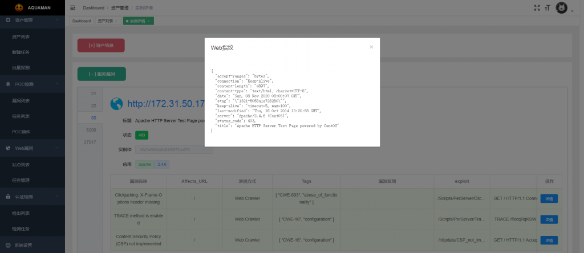The width and height of the screenshot is (584, 253).
Task: Close the 资产列表 page tab
Action: coord(116,21)
